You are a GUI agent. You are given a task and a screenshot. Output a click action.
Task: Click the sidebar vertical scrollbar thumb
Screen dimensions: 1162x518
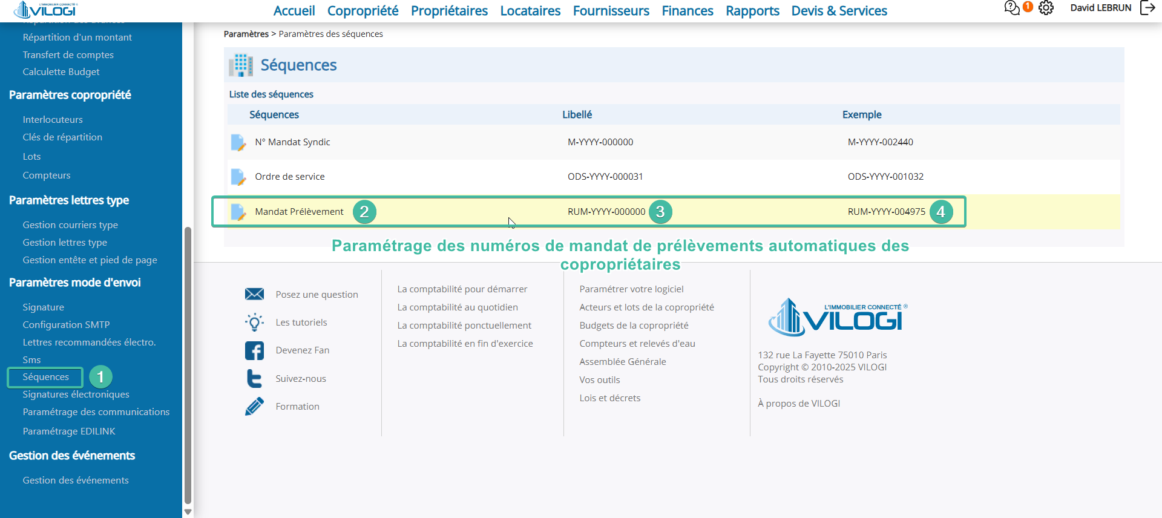[188, 366]
